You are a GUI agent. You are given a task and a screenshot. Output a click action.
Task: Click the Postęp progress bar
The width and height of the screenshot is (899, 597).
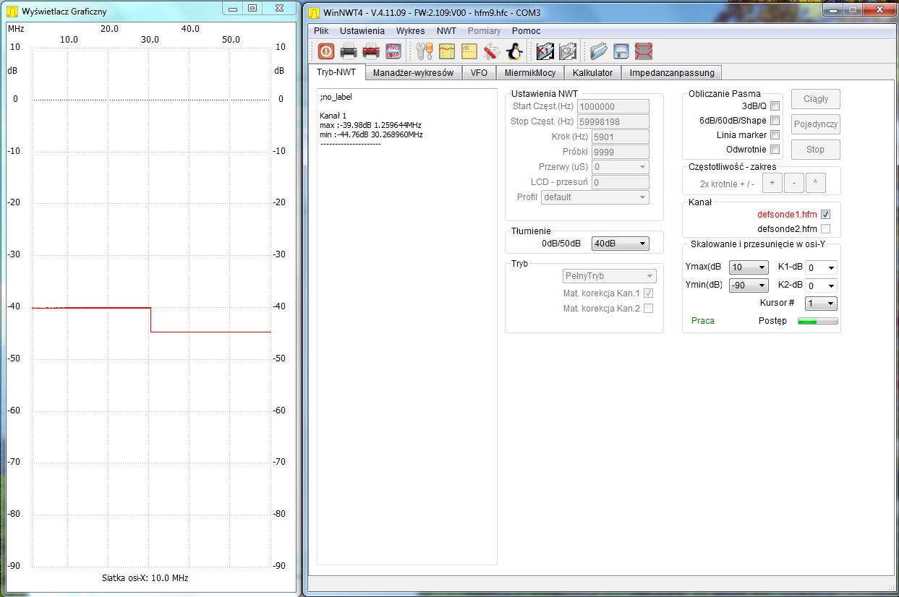coord(817,321)
